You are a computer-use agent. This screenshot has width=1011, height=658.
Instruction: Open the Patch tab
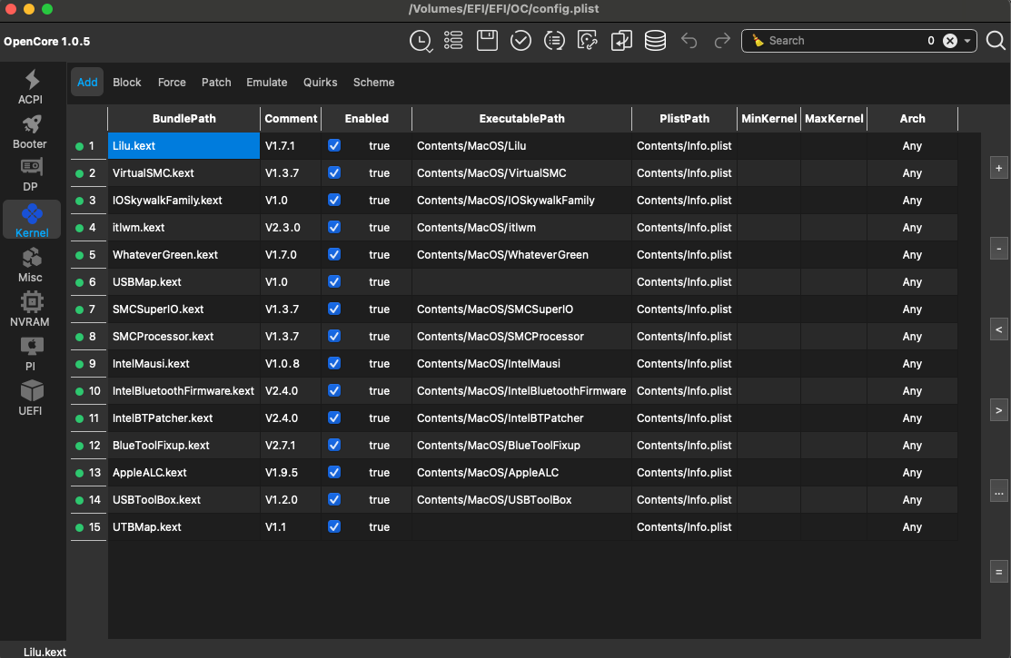coord(216,83)
